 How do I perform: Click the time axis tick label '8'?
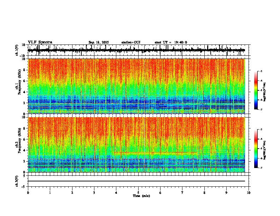[204, 193]
